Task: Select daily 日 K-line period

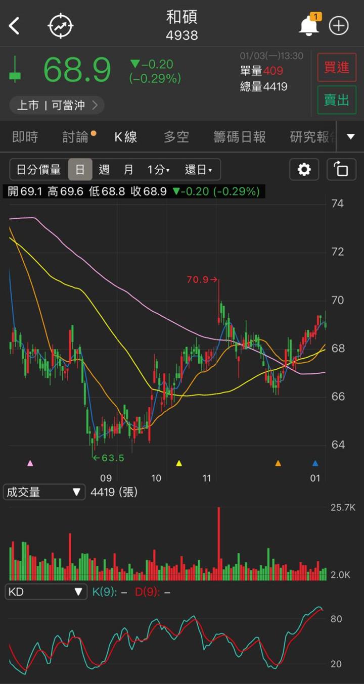Action: [x=80, y=170]
